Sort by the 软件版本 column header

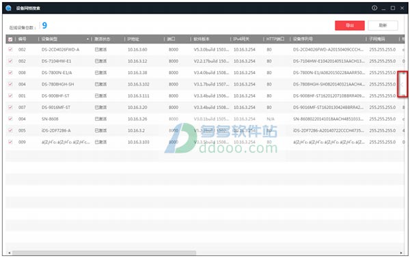[202, 39]
